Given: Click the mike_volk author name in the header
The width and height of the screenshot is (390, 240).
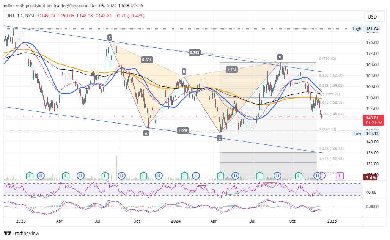Looking at the screenshot, I should [x=14, y=5].
